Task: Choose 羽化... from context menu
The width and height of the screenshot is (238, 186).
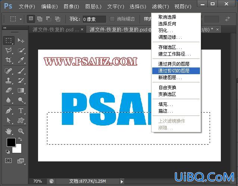Action: [176, 31]
